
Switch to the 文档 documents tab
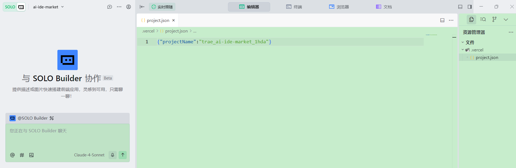[384, 7]
